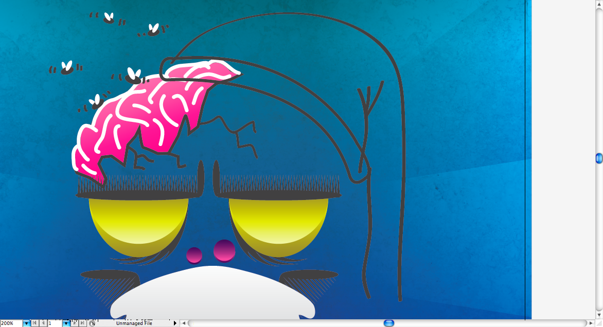Expand the status bar popup arrow
The height and width of the screenshot is (327, 603).
point(175,323)
